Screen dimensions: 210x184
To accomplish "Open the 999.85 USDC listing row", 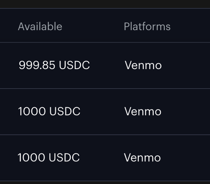I will 105,65.
